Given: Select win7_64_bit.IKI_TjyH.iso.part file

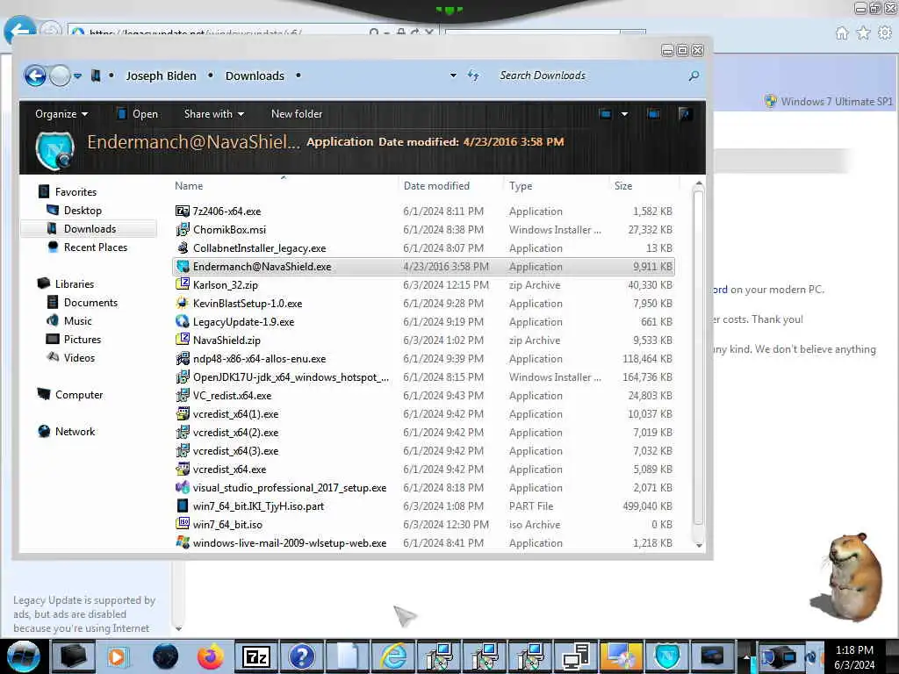Looking at the screenshot, I should tap(423, 505).
